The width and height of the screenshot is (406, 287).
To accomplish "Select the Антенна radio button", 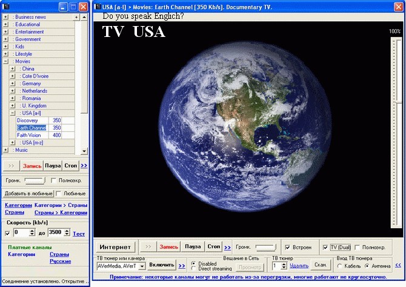I will click(x=367, y=266).
